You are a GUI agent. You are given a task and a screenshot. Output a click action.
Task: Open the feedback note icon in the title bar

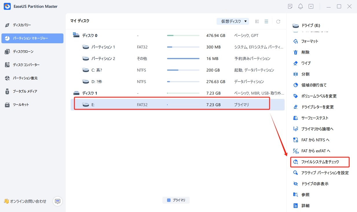pyautogui.click(x=290, y=6)
